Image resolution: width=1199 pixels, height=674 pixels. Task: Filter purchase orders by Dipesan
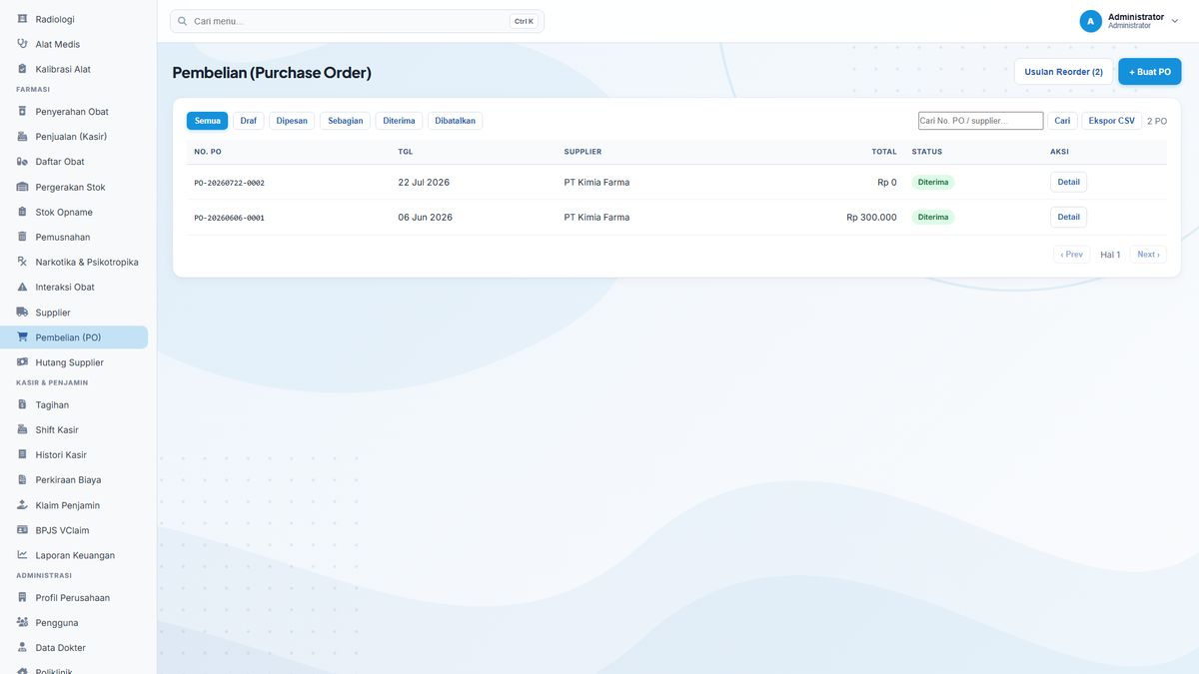point(292,121)
